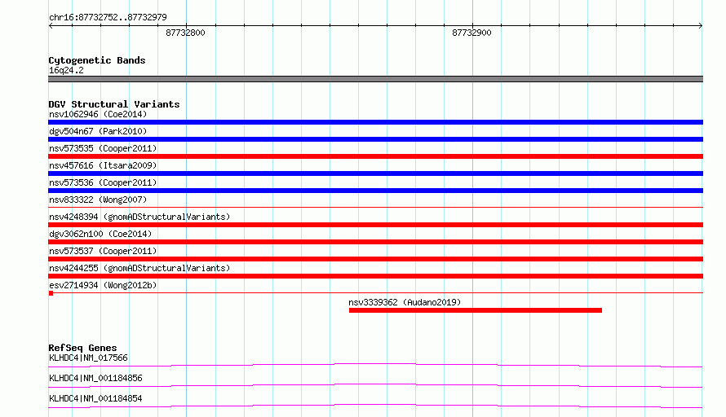
Task: Open KLHDC4|NM_017566 gene label
Action: tap(88, 358)
